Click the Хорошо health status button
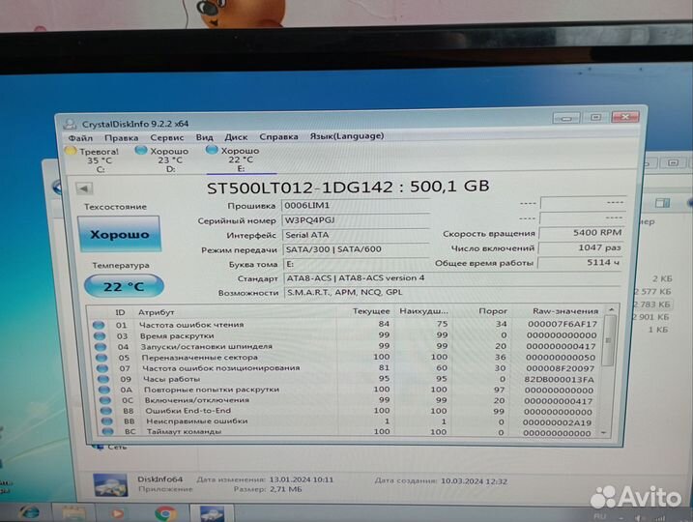 (119, 234)
